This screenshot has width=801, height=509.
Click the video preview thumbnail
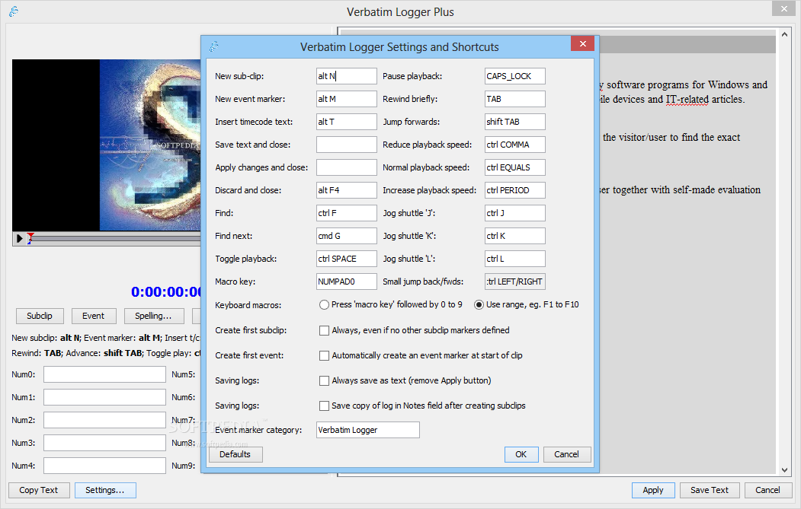(107, 145)
